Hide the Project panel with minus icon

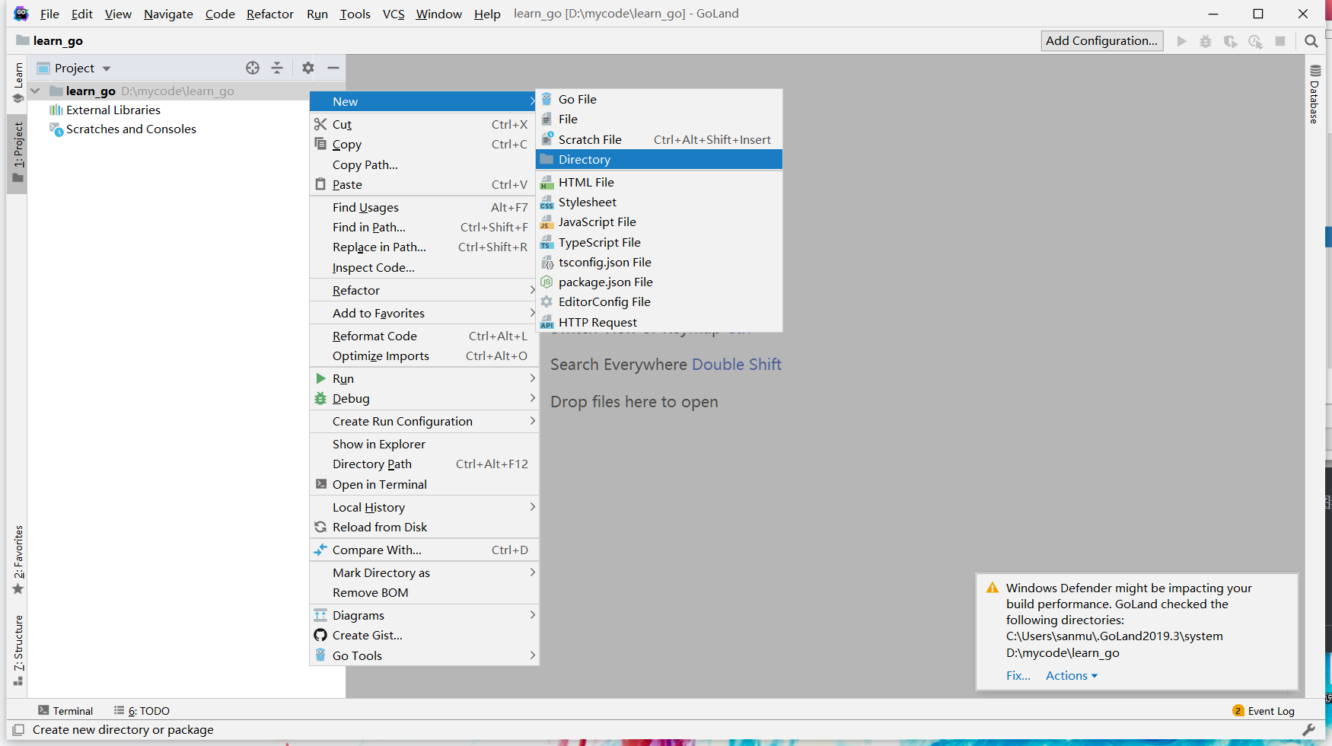[333, 68]
